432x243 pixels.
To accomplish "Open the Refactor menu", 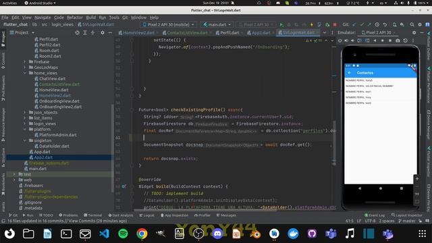I will (74, 18).
